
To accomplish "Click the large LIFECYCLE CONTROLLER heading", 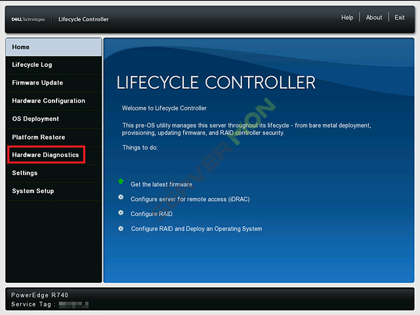I will [x=216, y=82].
